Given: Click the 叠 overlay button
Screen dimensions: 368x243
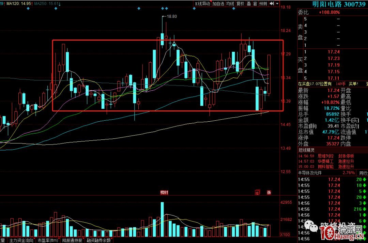Looking at the screenshot, I should pyautogui.click(x=249, y=4).
